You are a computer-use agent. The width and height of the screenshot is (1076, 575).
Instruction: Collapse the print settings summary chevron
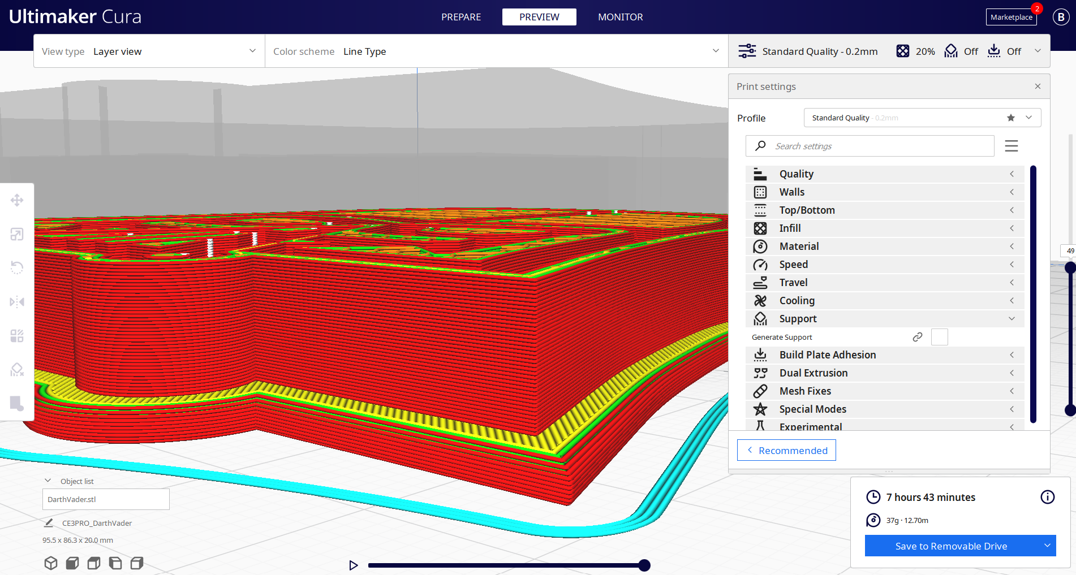pos(1038,51)
